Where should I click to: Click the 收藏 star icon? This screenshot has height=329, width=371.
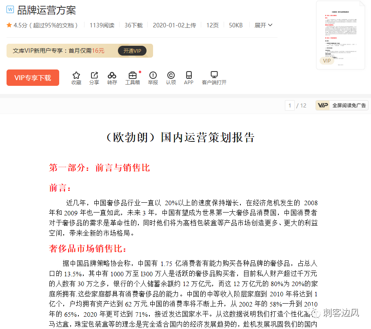[x=76, y=75]
